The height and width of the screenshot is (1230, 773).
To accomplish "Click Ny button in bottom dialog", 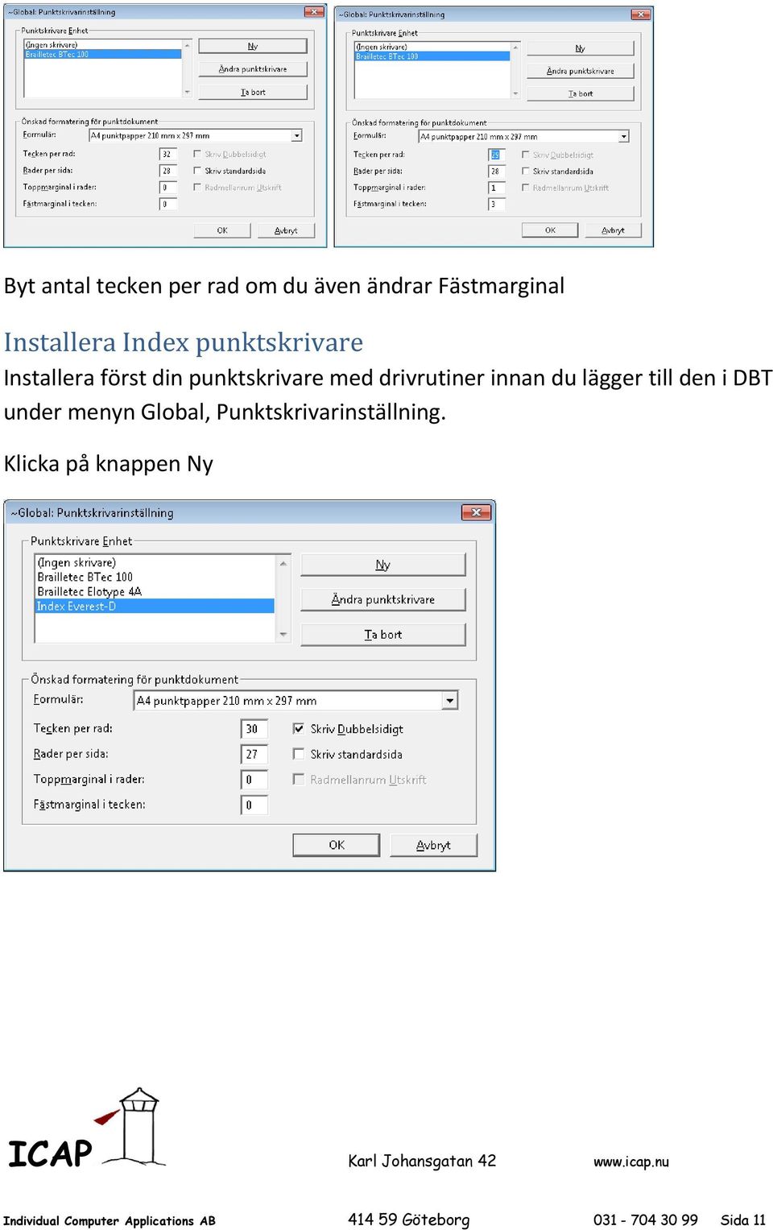I will (x=383, y=565).
